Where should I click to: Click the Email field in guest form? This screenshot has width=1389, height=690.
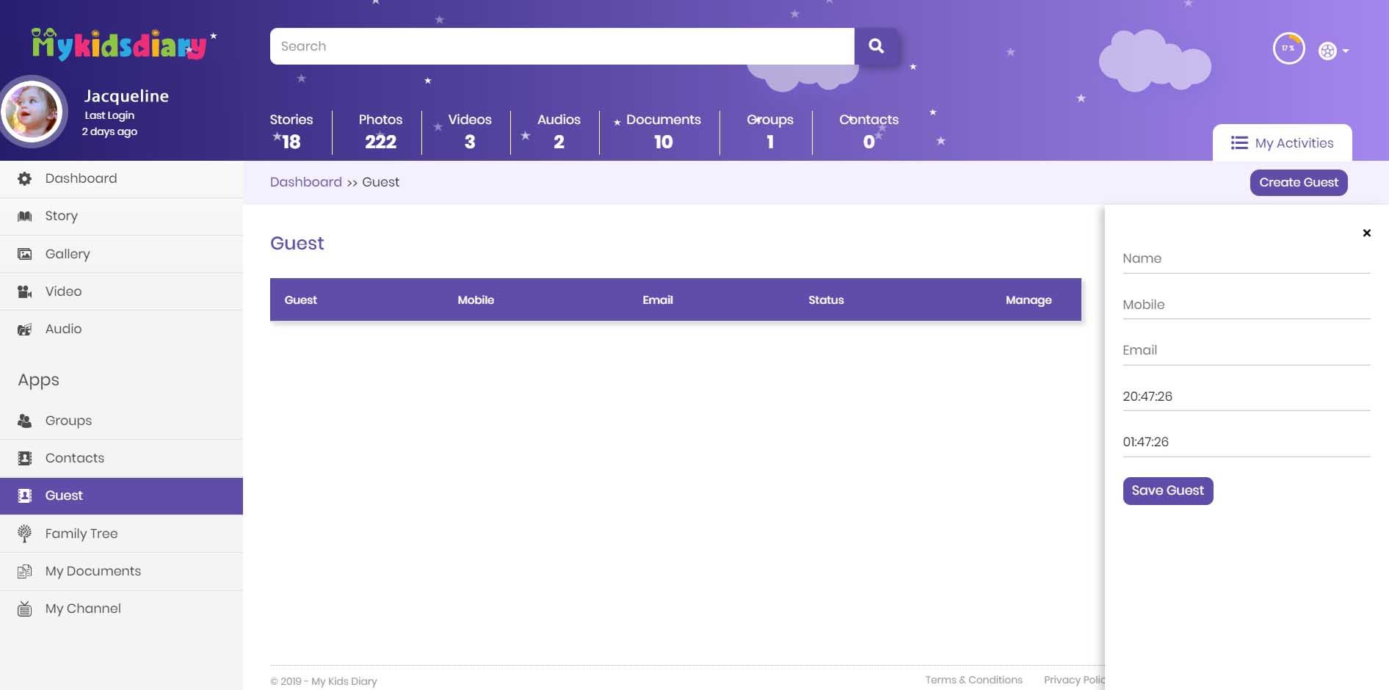coord(1245,351)
